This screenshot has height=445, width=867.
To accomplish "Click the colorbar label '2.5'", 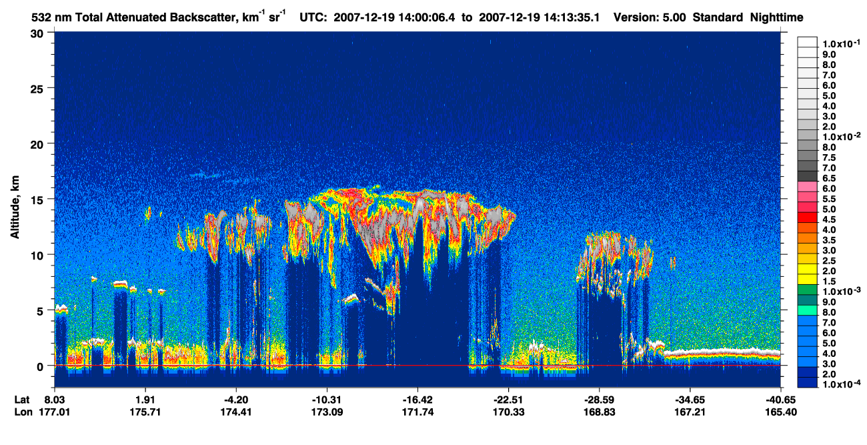I will [829, 261].
